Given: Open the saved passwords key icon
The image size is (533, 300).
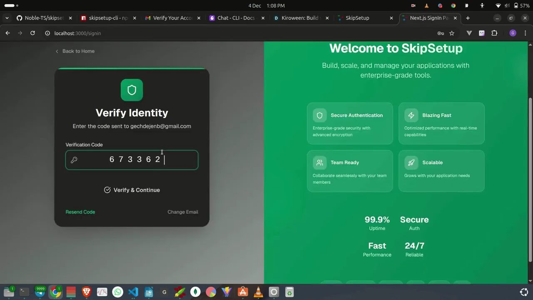Looking at the screenshot, I should tap(441, 33).
